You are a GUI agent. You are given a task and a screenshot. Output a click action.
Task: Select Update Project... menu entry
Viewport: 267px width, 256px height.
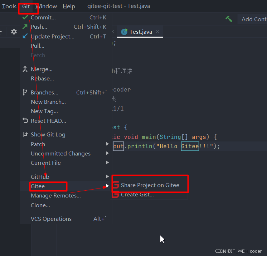66,36
